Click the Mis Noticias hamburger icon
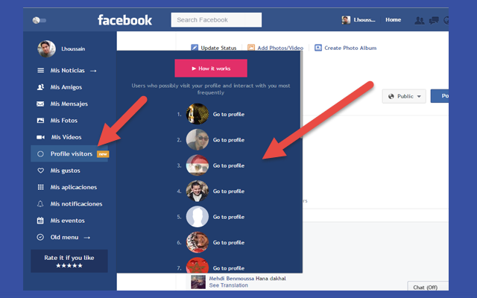Screen dimensions: 477x298 tap(40, 71)
